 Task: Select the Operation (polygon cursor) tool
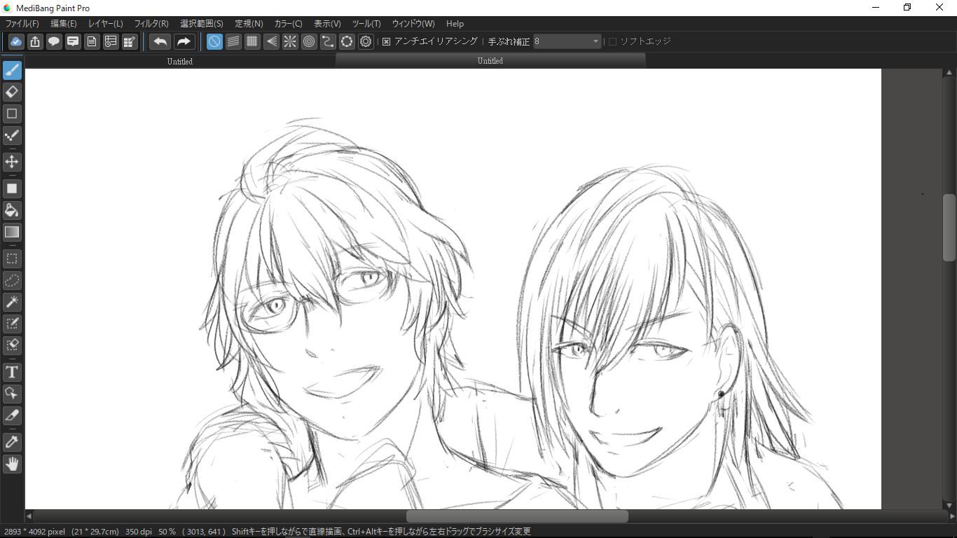pyautogui.click(x=12, y=394)
